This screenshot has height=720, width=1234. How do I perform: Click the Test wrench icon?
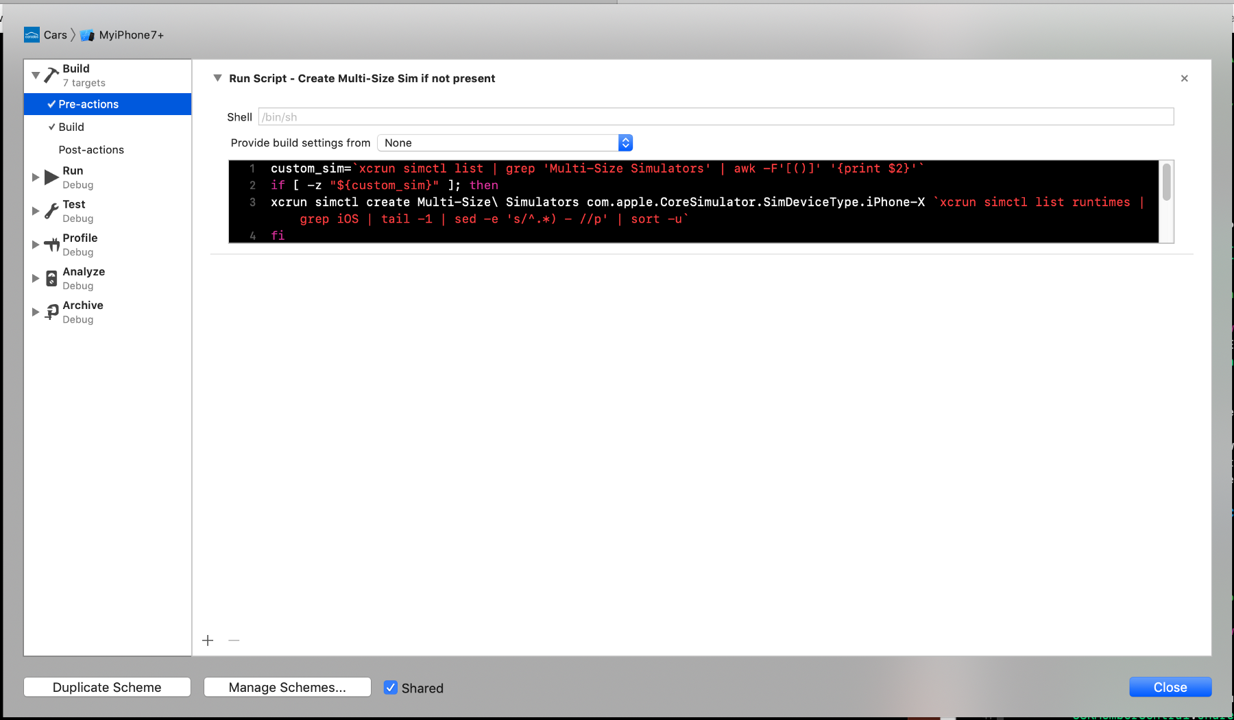[x=51, y=211]
